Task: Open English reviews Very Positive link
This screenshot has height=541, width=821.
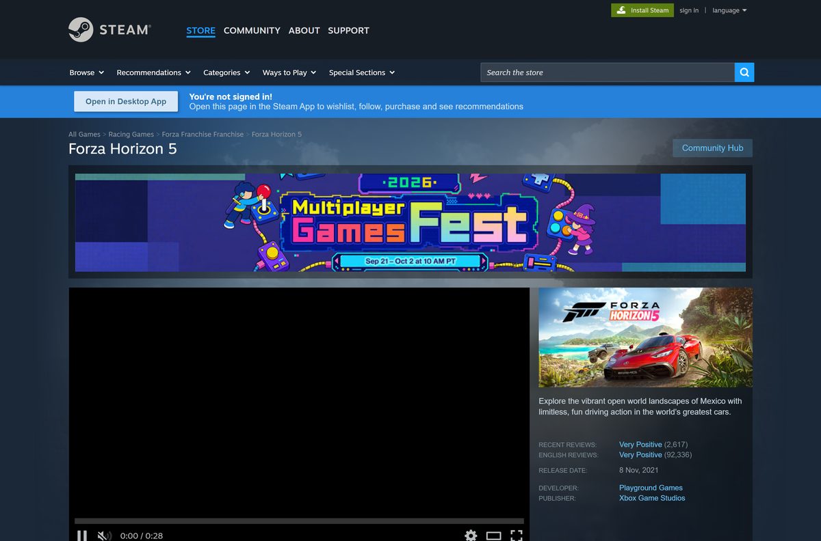Action: [640, 455]
